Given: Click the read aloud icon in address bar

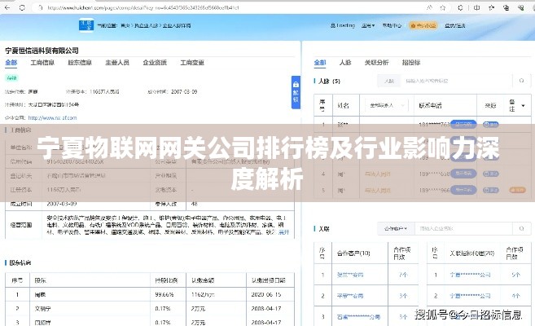Looking at the screenshot, I should click(x=430, y=7).
